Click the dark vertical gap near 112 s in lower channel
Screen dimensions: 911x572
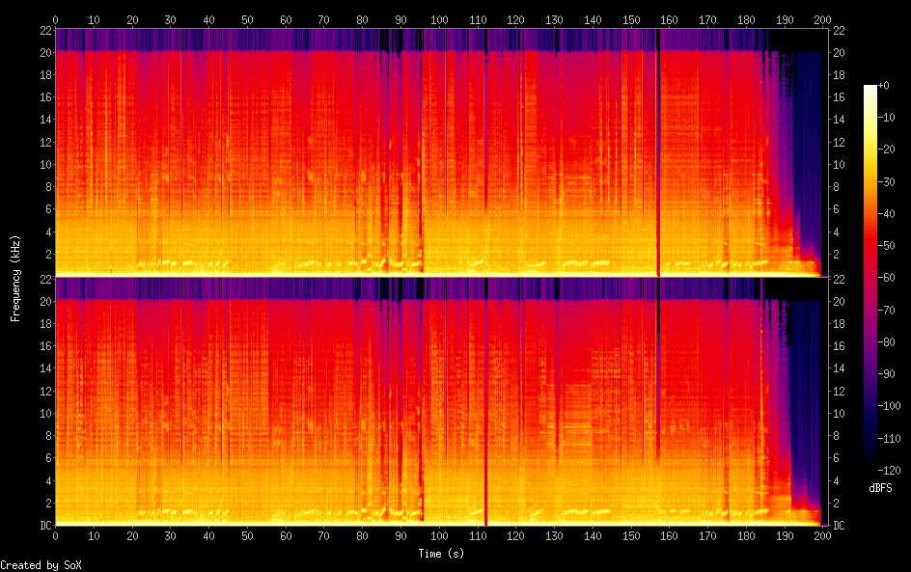[485, 405]
